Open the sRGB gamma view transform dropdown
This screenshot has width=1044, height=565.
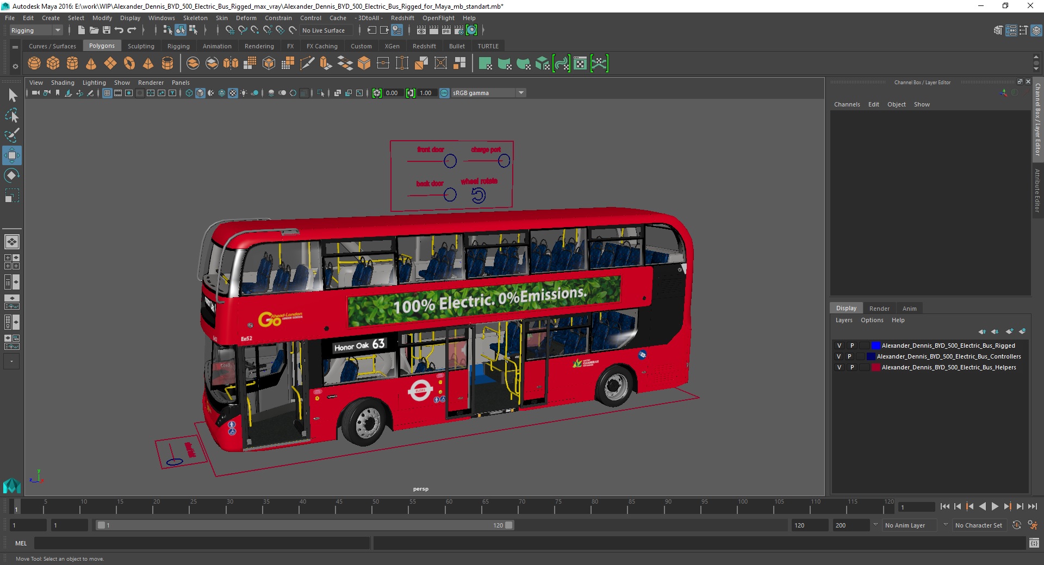pyautogui.click(x=488, y=93)
